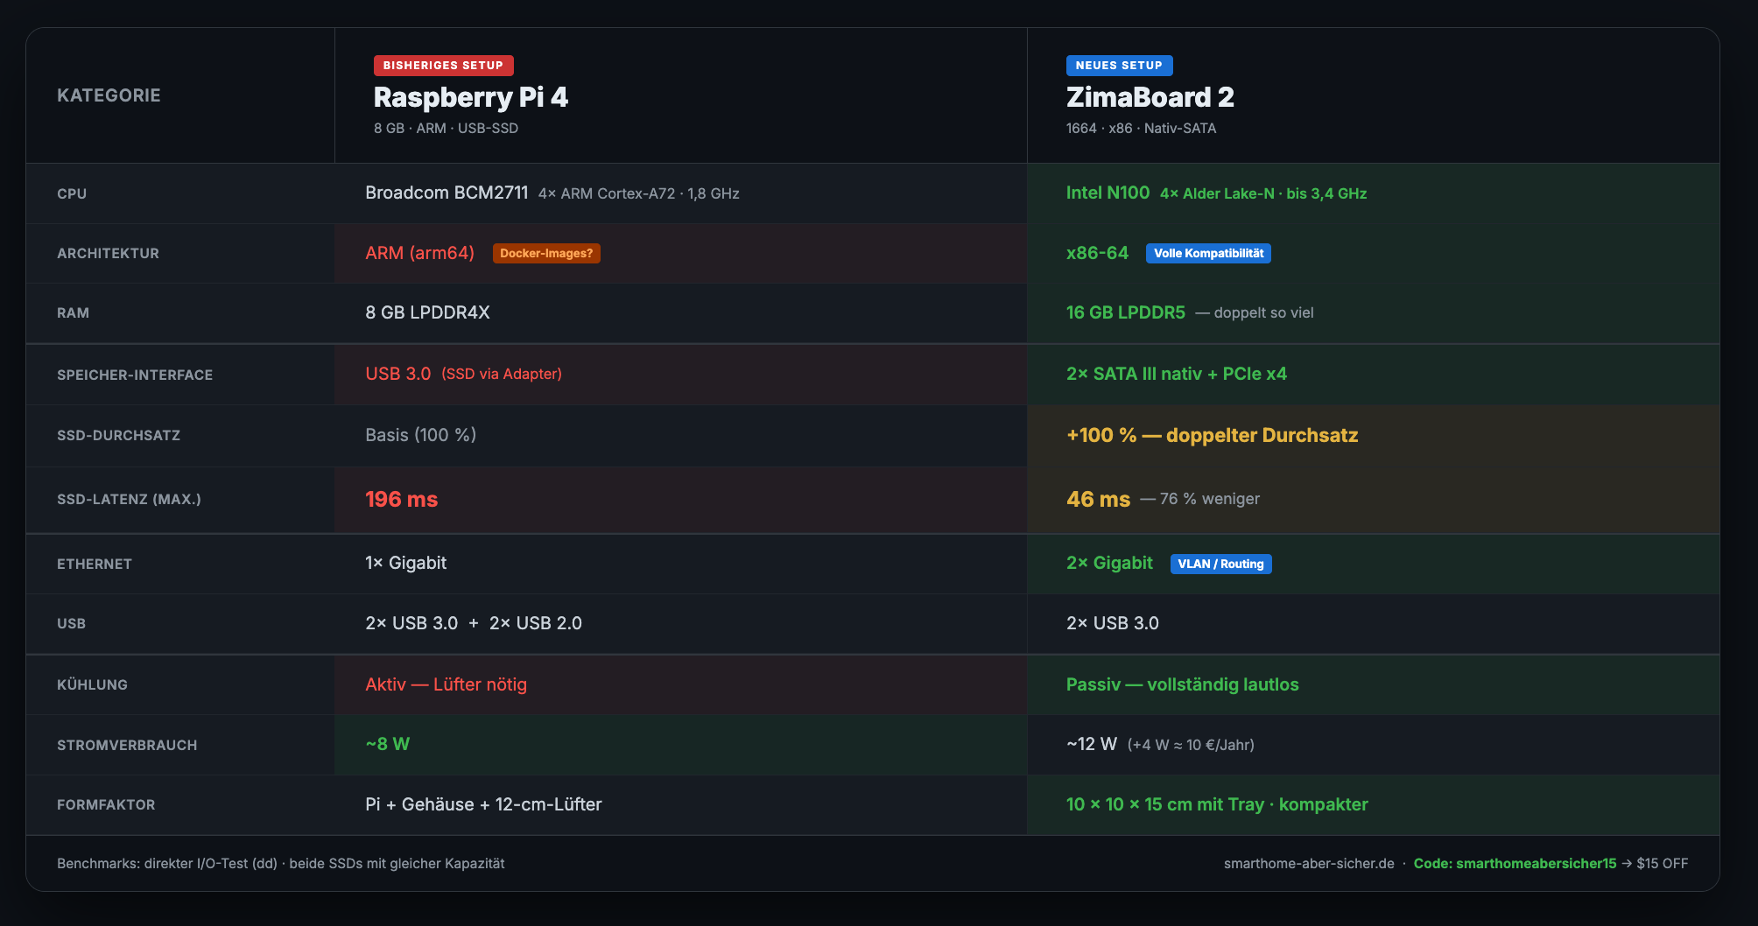
Task: Select 'x86-64' architecture value
Action: coord(1097,253)
